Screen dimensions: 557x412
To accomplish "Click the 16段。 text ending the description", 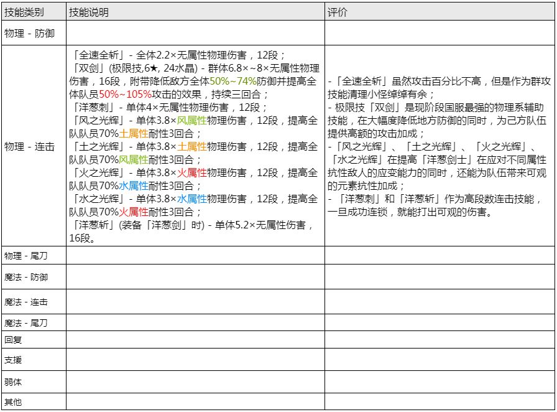I will tap(83, 238).
